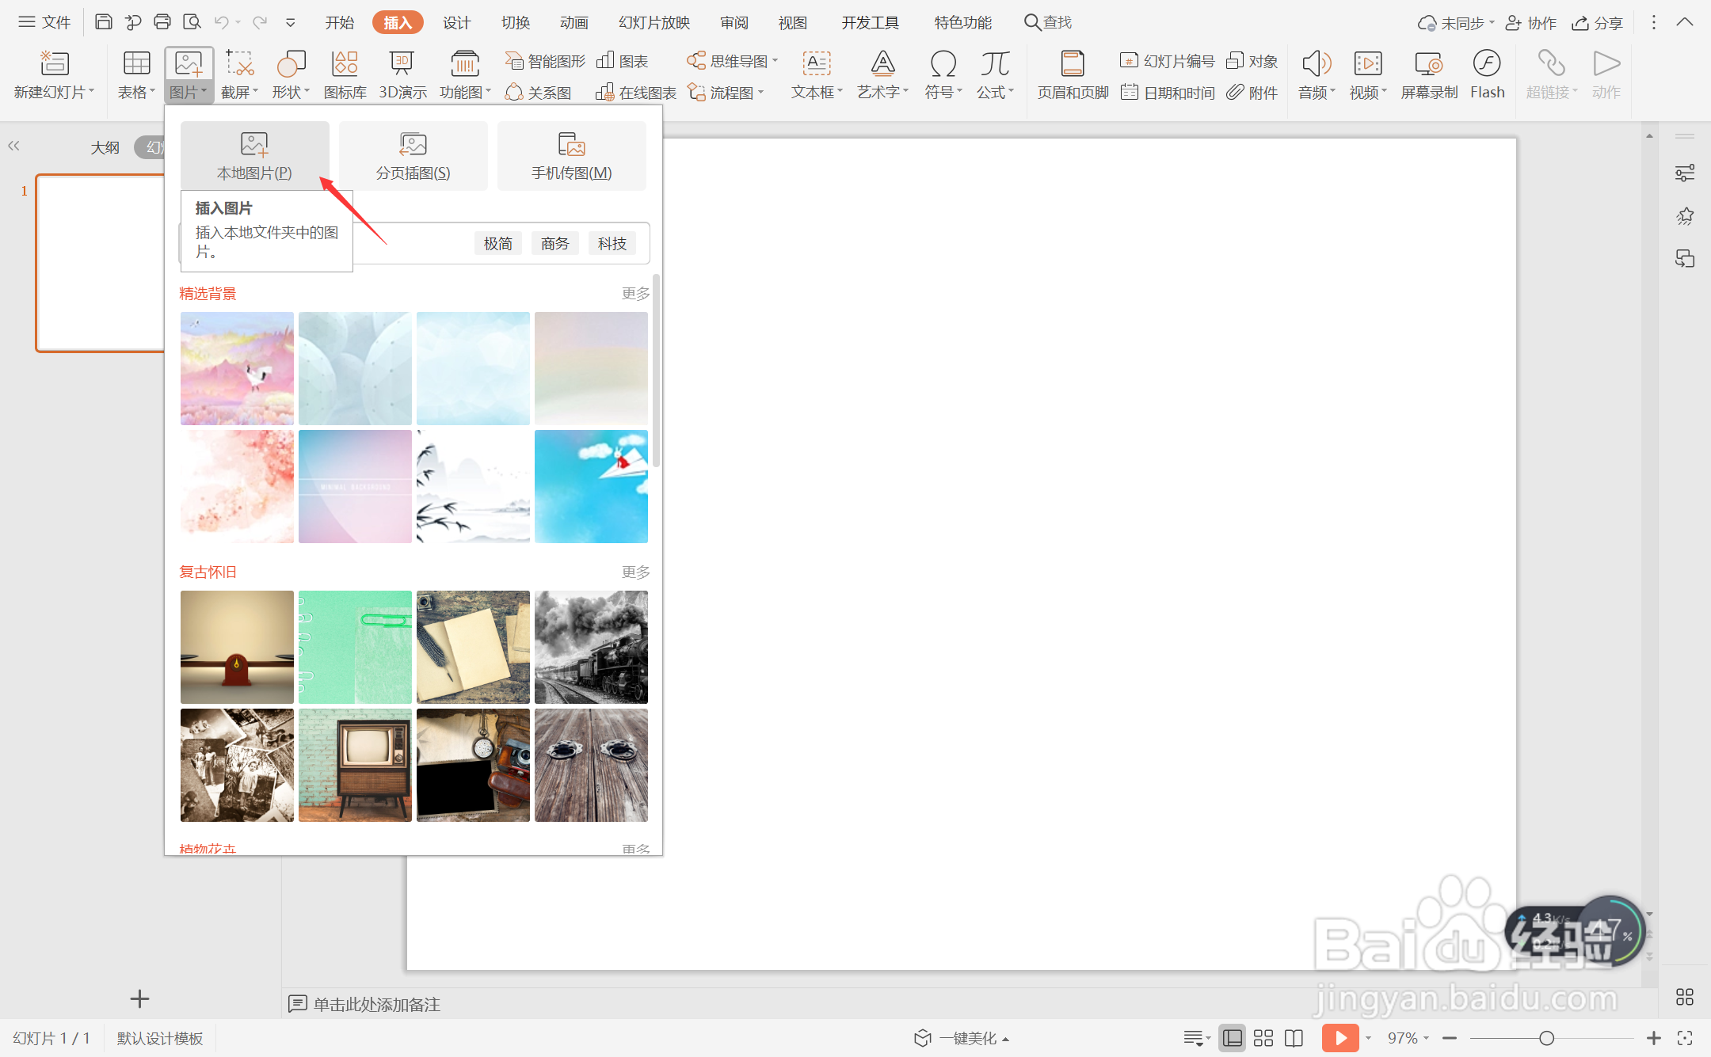
Task: Switch to reading view icon
Action: [1294, 1038]
